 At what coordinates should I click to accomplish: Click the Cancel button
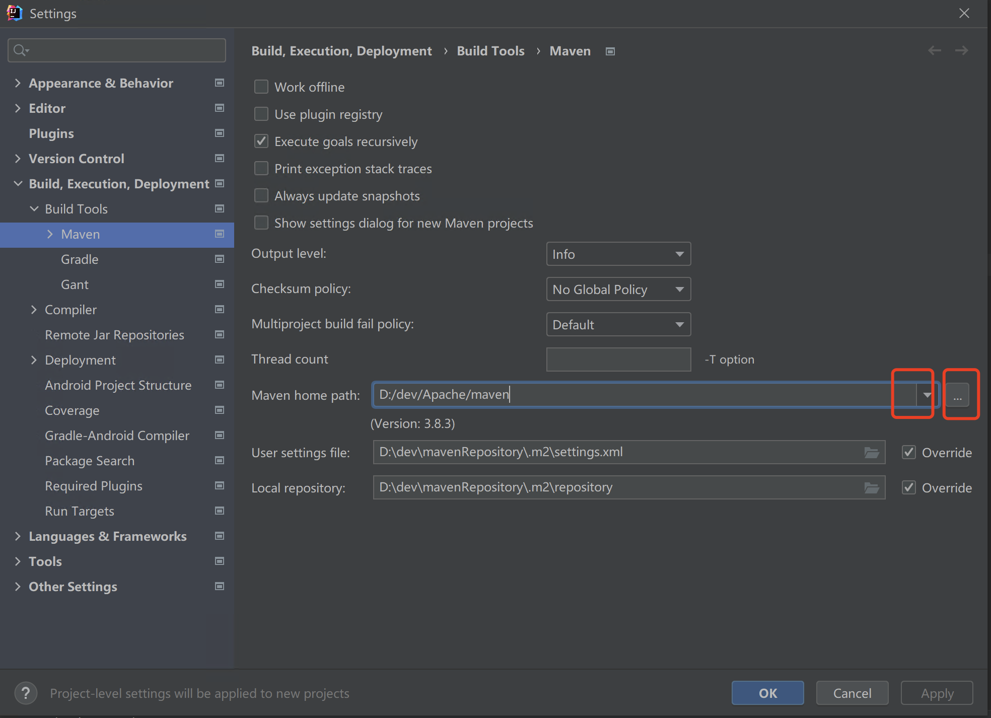pos(852,693)
